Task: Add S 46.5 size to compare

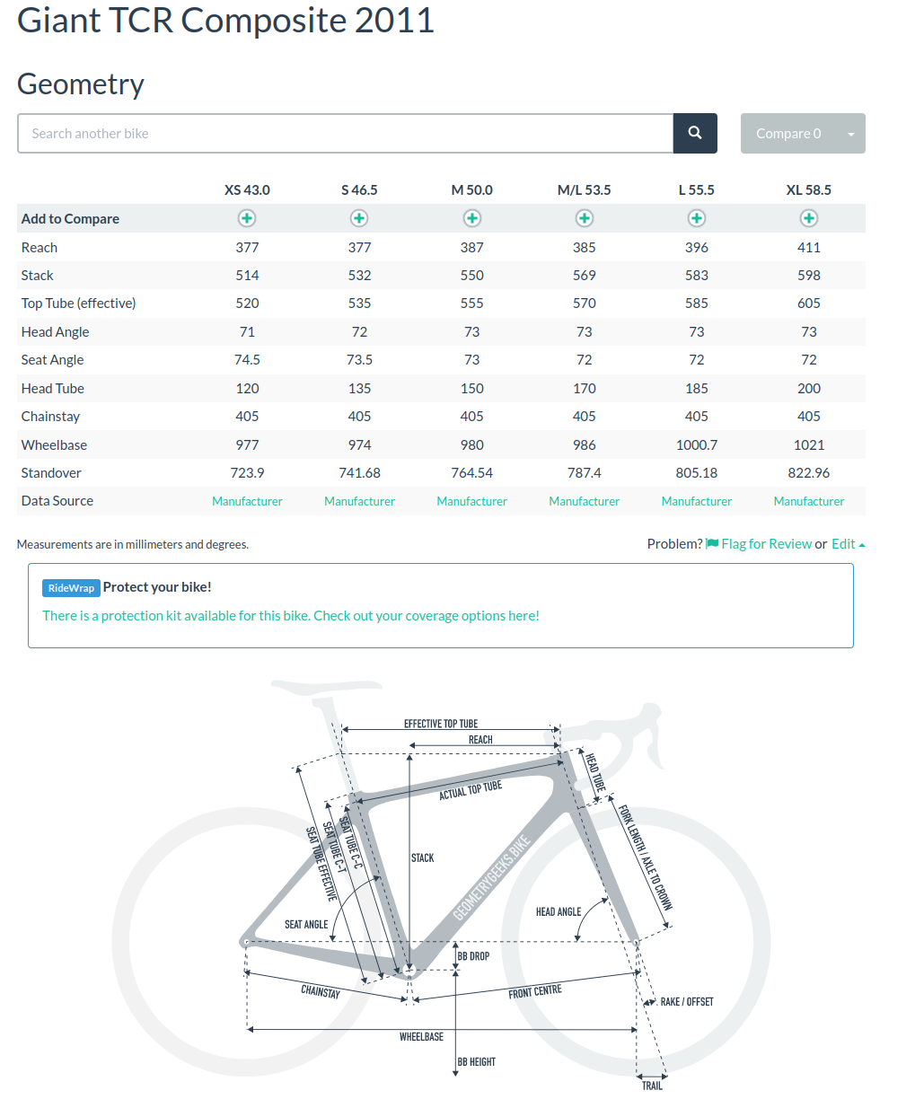Action: [x=359, y=218]
